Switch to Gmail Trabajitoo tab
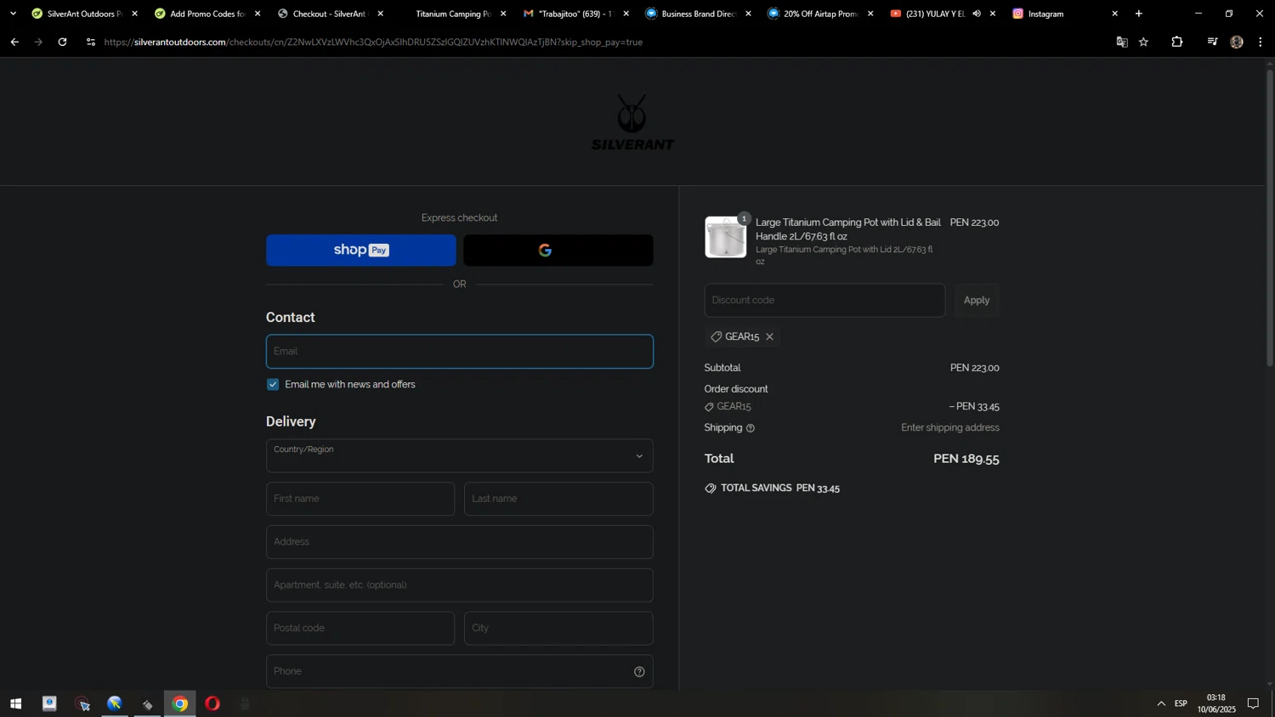This screenshot has height=717, width=1275. coord(575,14)
